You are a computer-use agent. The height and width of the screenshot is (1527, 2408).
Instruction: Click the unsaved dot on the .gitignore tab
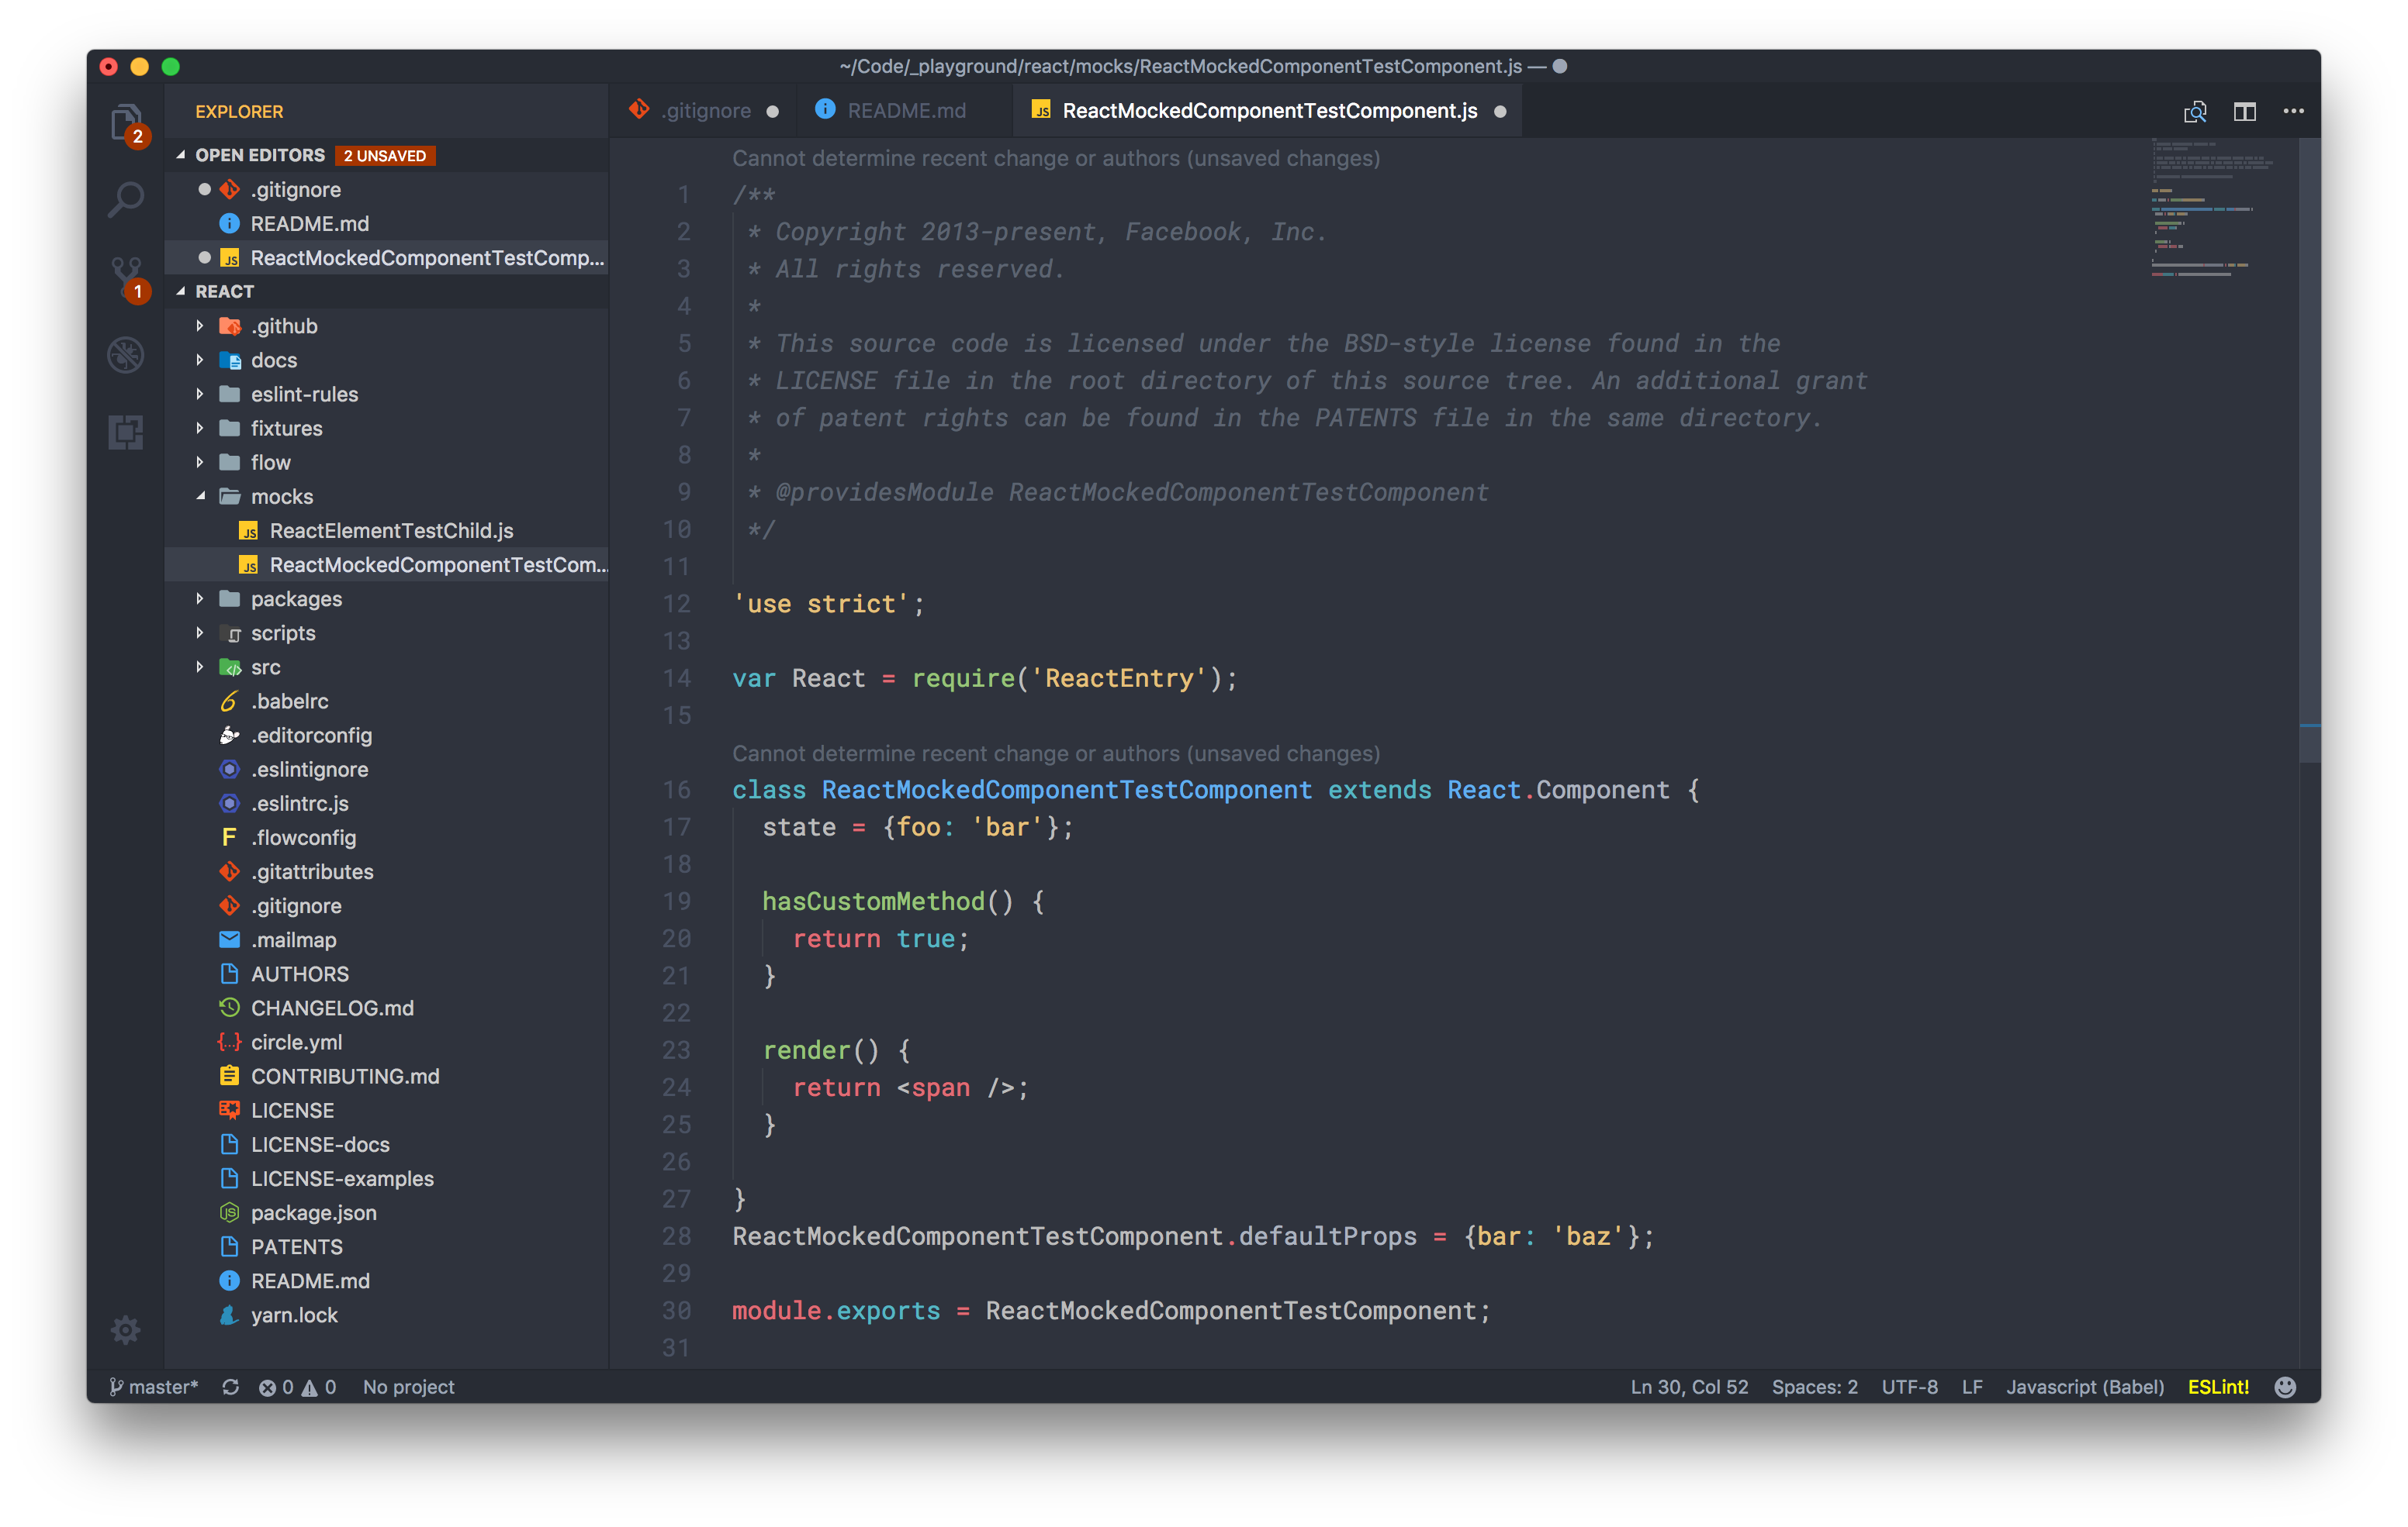pos(772,111)
